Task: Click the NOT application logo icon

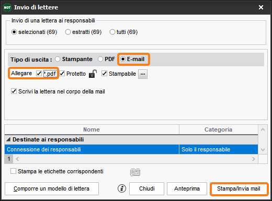Action: (x=7, y=7)
